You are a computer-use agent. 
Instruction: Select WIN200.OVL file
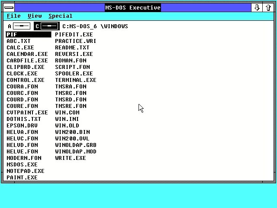point(72,139)
